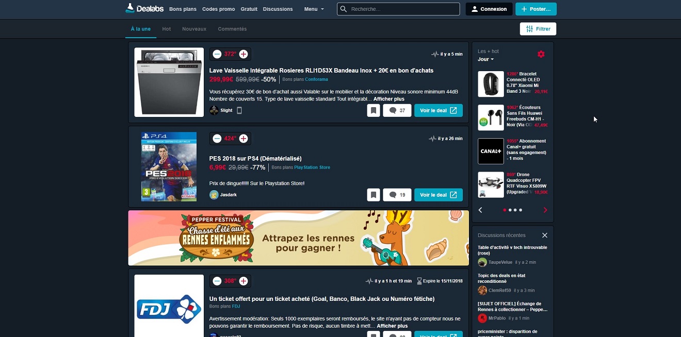Viewport: 681px width, 337px height.
Task: Click Slight user avatar
Action: pyautogui.click(x=214, y=110)
